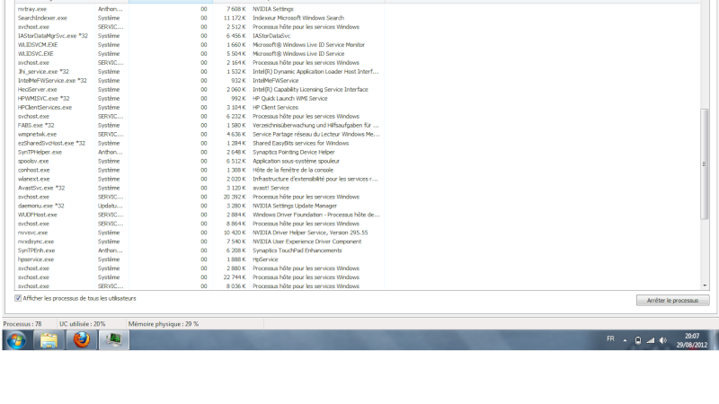
Task: Click the 2 880 K memory value
Action: click(x=236, y=268)
